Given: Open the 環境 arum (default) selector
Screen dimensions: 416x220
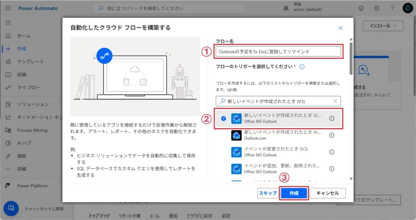Looking at the screenshot, I should (308, 7).
